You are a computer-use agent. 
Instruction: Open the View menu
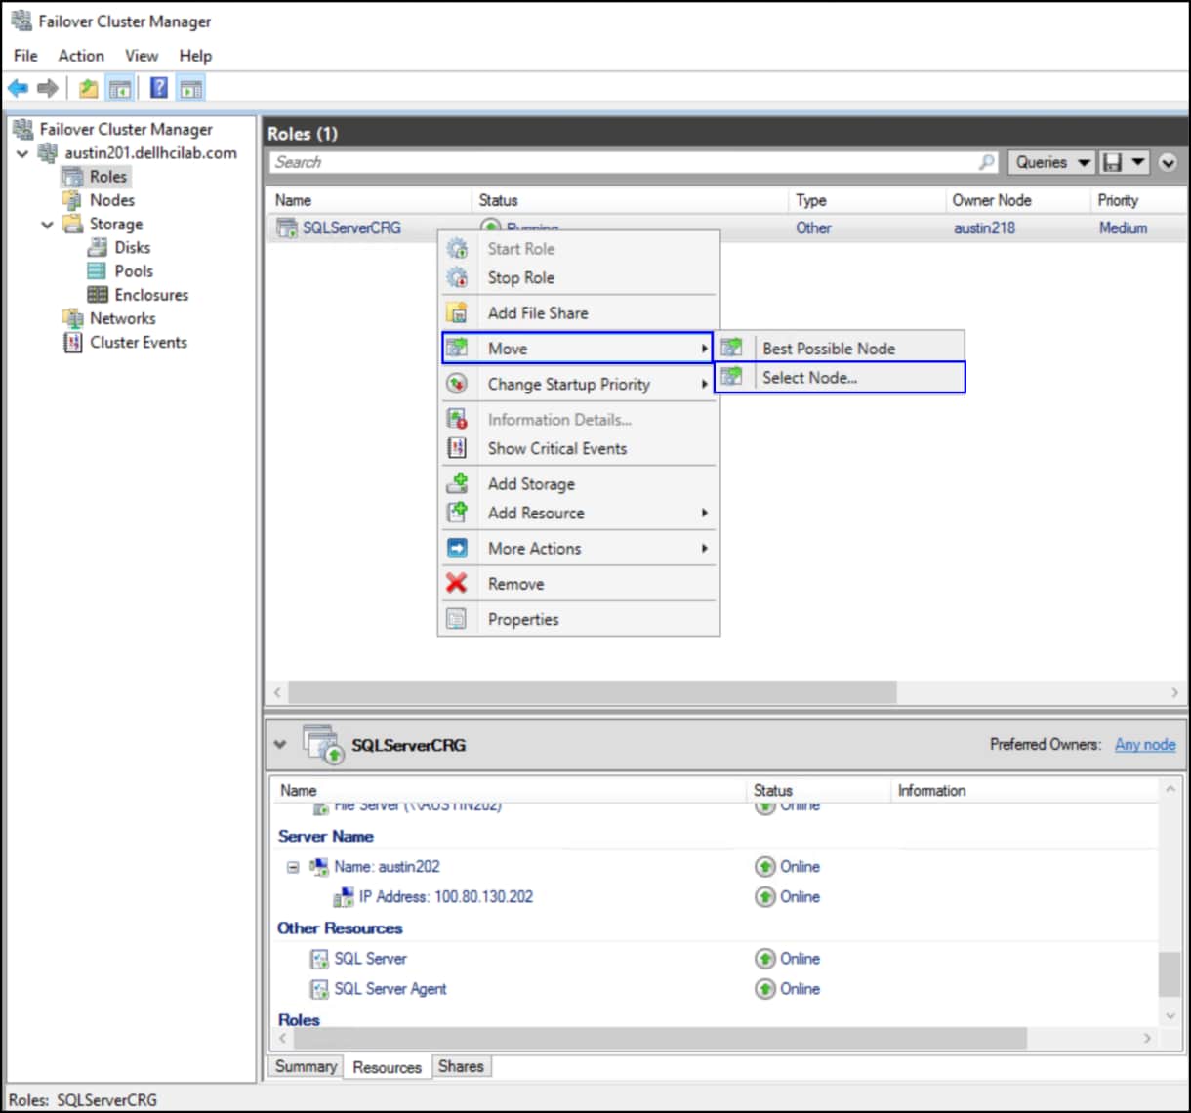(x=142, y=56)
